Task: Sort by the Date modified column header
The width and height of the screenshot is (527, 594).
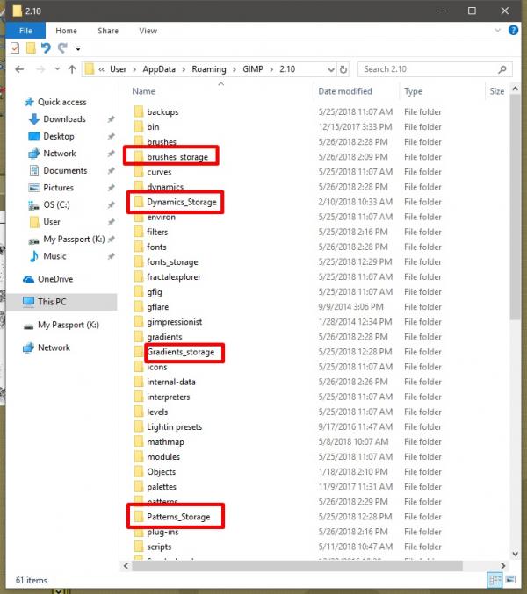Action: (x=345, y=91)
